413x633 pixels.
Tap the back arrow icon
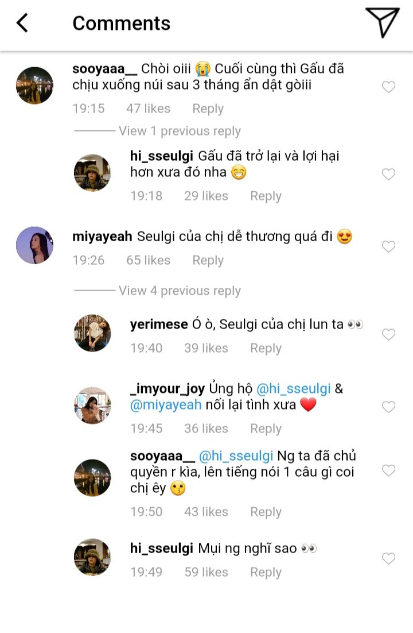tap(22, 23)
